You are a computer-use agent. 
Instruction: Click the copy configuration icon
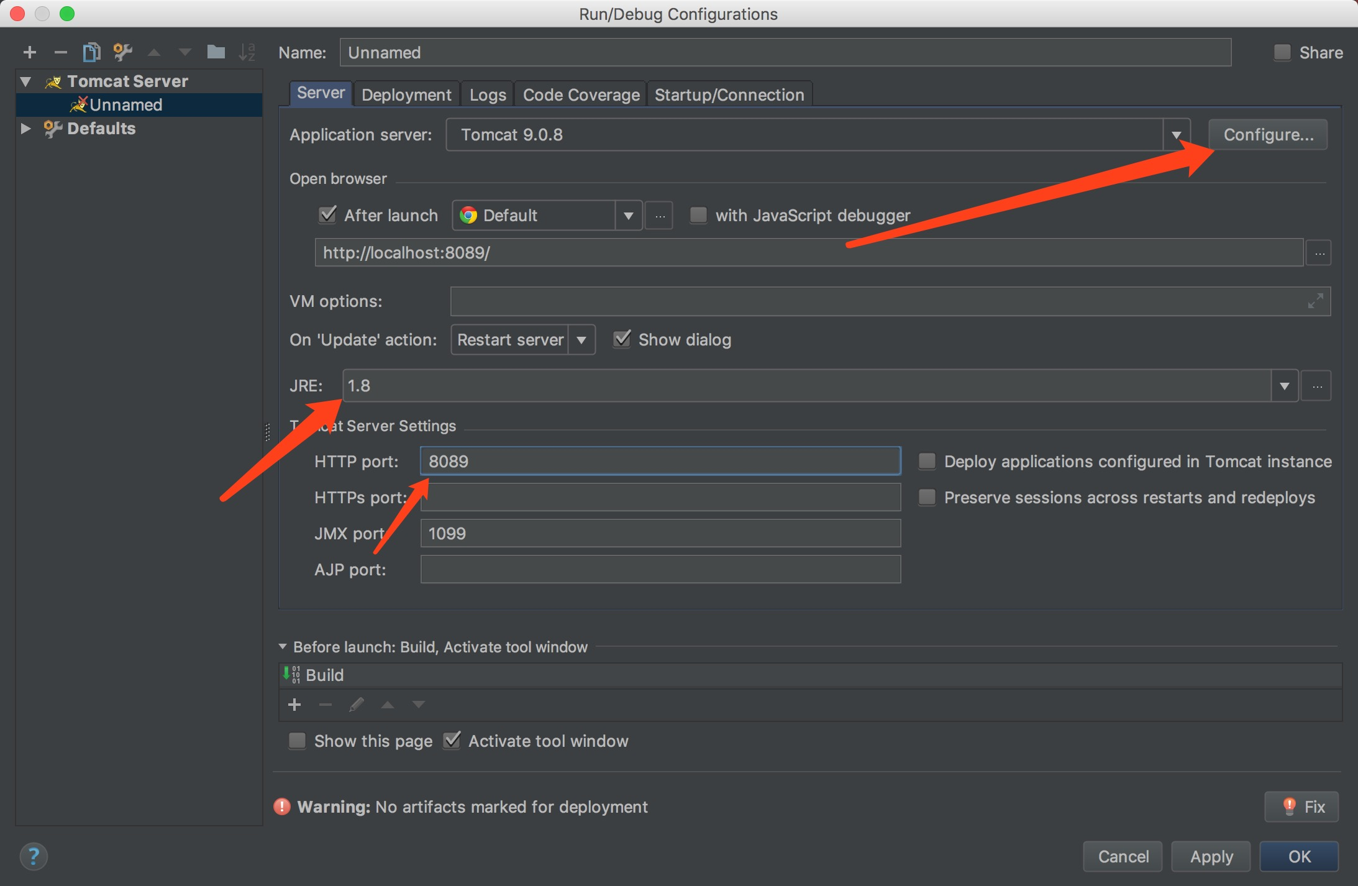[91, 52]
